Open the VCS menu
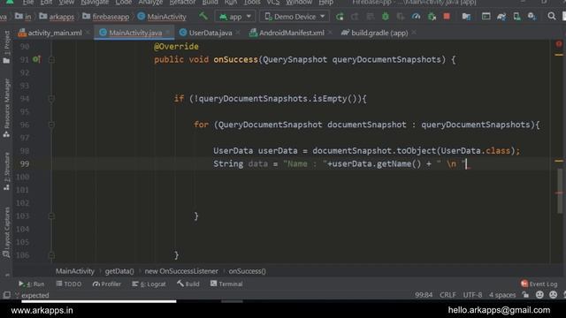This screenshot has width=566, height=318. point(273,2)
